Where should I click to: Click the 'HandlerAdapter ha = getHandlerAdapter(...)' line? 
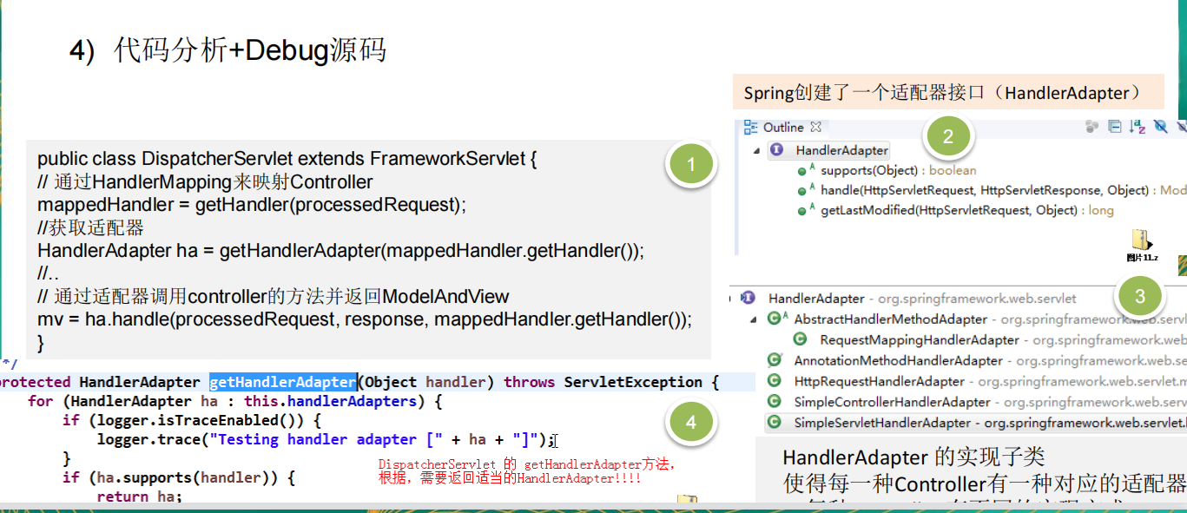[x=341, y=251]
